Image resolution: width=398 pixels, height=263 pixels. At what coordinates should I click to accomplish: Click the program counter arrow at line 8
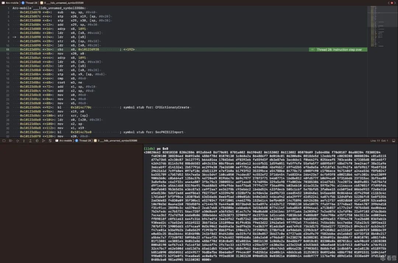[x=14, y=37]
